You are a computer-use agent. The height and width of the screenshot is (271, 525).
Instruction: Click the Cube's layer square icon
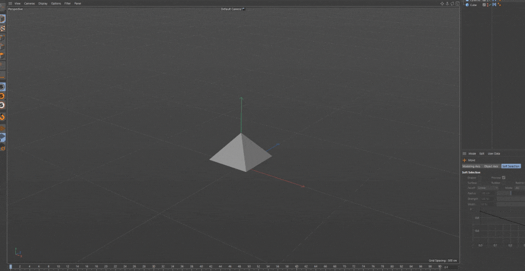(x=484, y=5)
